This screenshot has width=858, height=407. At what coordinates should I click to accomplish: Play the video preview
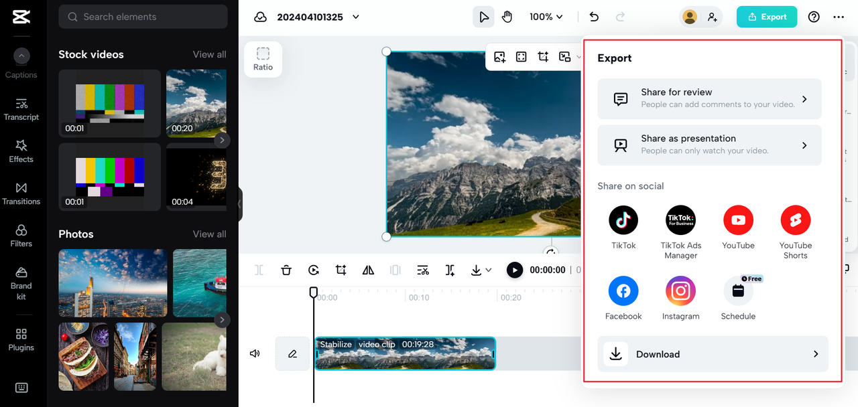[x=514, y=270]
